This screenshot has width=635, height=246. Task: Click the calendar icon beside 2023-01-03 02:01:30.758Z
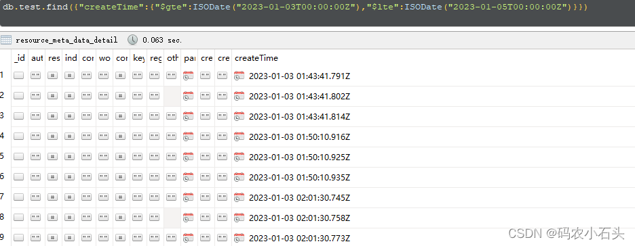click(239, 218)
